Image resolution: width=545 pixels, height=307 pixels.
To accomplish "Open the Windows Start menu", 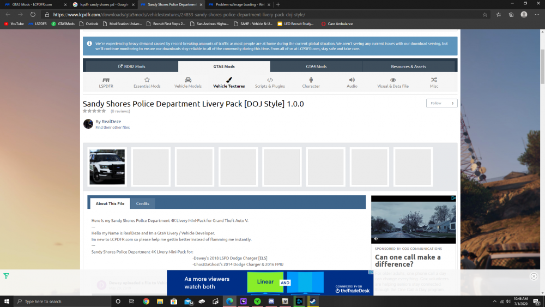I will [x=7, y=302].
